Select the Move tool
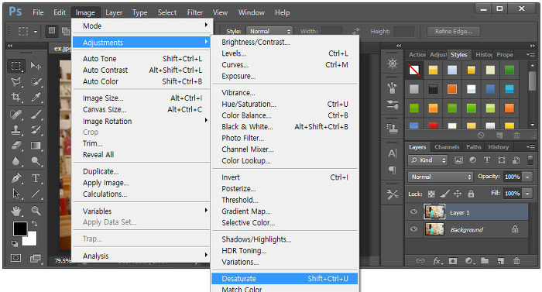Image resolution: width=542 pixels, height=292 pixels. click(36, 66)
